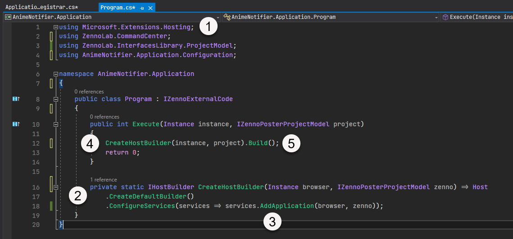Click the interface implementation glyph beside line 10

click(15, 124)
